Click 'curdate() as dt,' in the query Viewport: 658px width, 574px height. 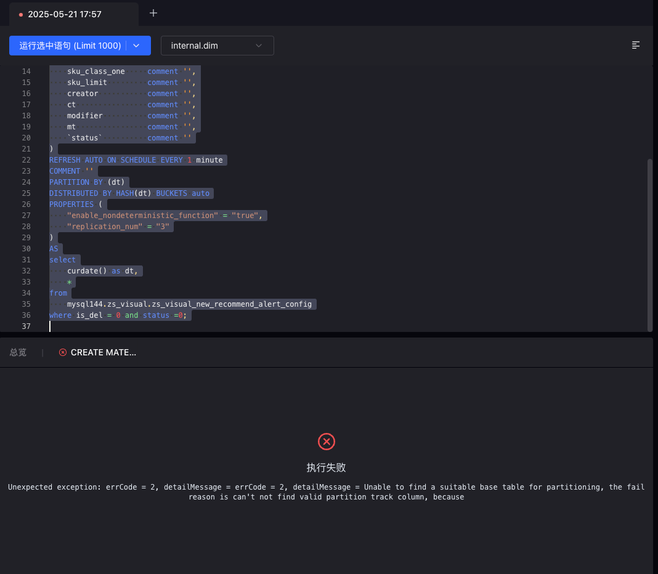click(x=102, y=270)
